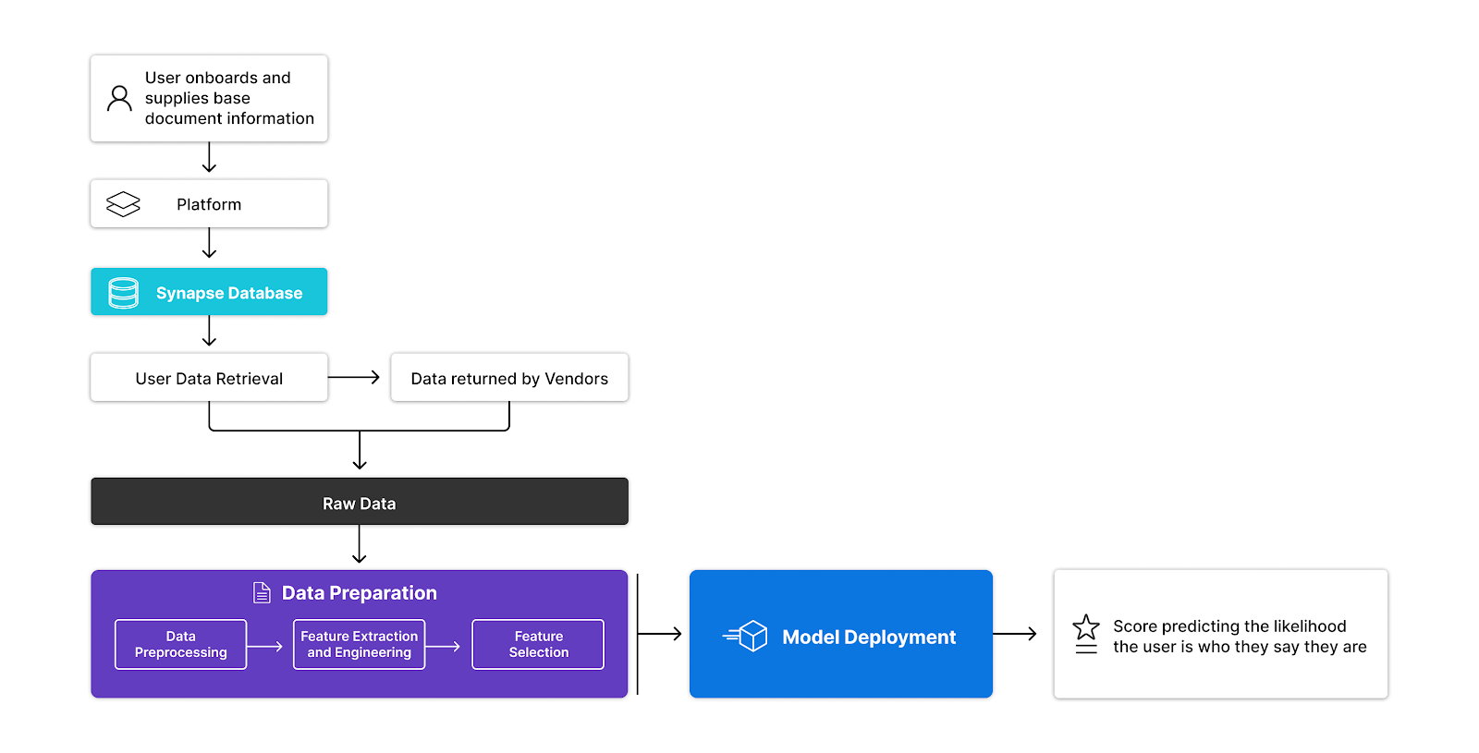Click the Model Deployment cube icon
Viewport: 1479px width, 753px height.
click(747, 636)
